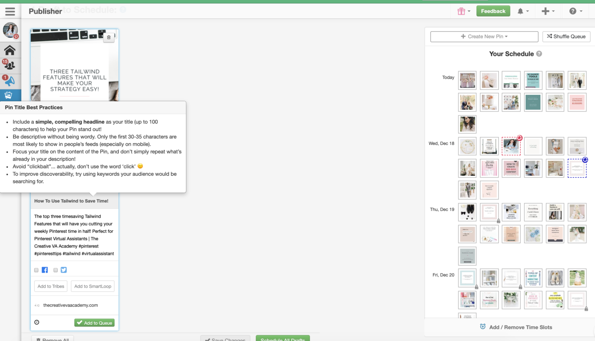Enable the Facebook share checkbox
Screen dimensions: 595x341
coord(36,270)
